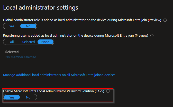
Task: Choose All for Registering user local administrator
Action: click(x=12, y=42)
